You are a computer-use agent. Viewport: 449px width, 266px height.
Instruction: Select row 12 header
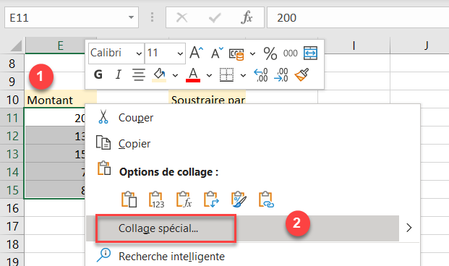point(12,136)
